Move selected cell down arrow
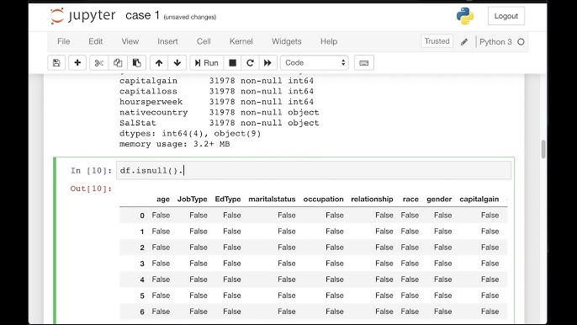Viewport: 577px width, 325px height. (177, 62)
